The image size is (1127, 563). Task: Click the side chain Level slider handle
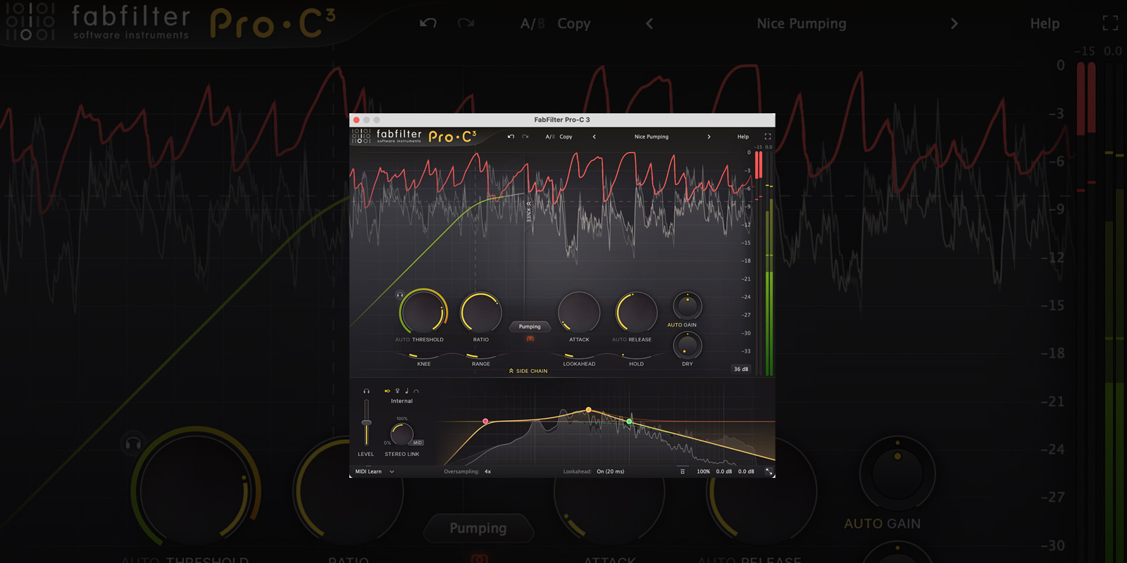click(366, 422)
